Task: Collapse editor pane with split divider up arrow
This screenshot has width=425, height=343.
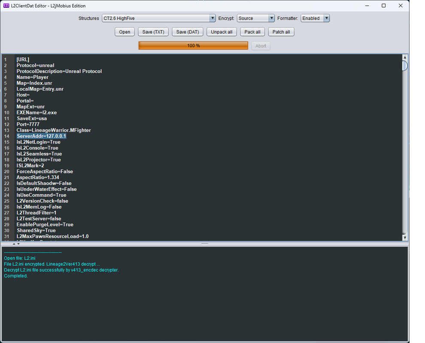Action: click(14, 244)
